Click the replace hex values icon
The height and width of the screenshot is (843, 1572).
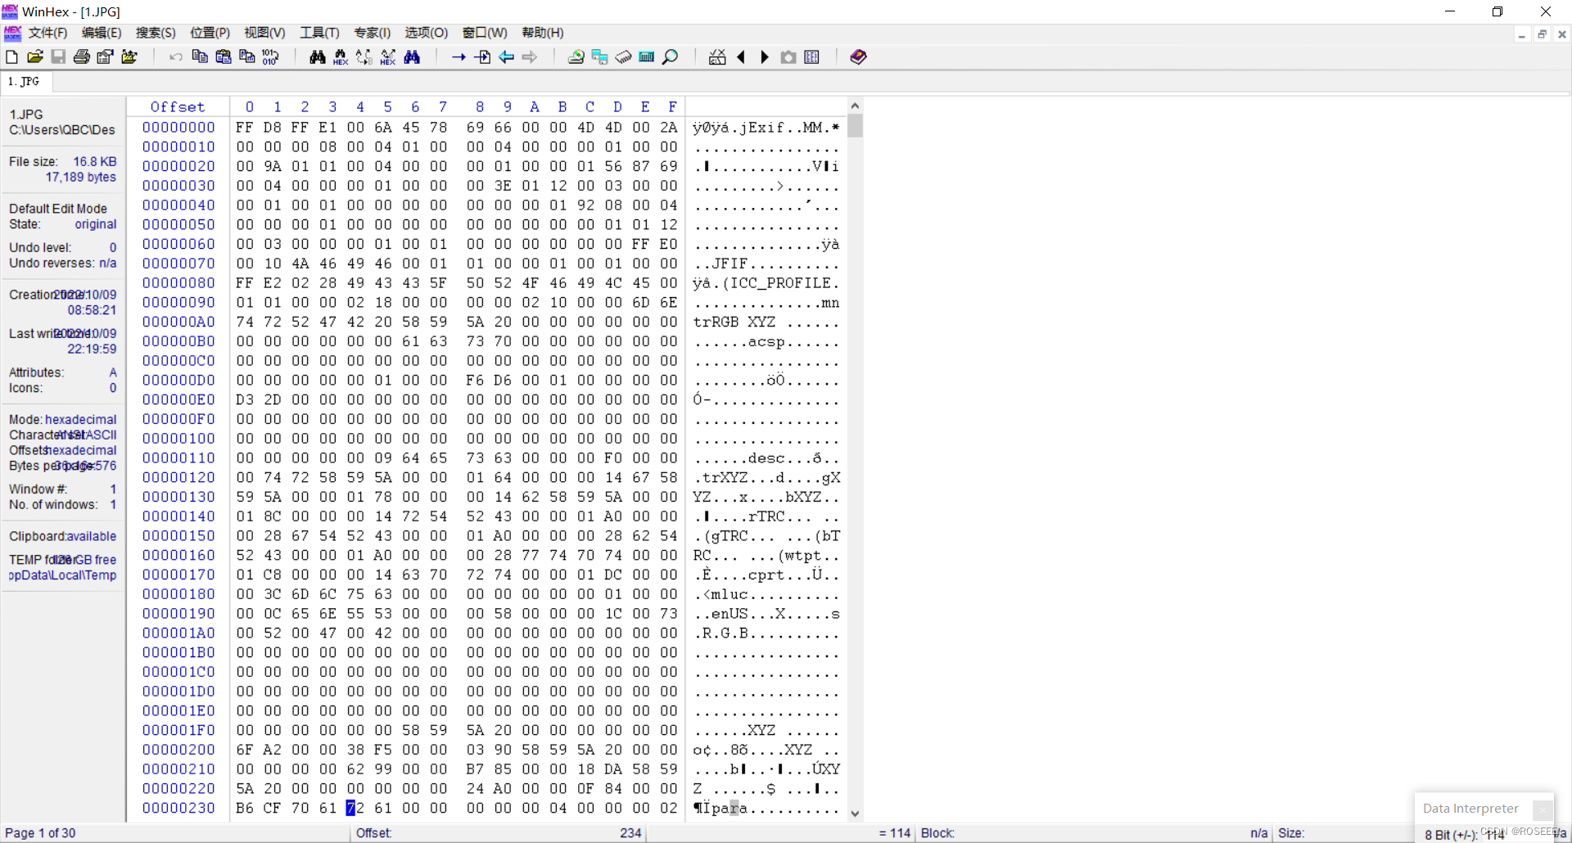pyautogui.click(x=388, y=56)
